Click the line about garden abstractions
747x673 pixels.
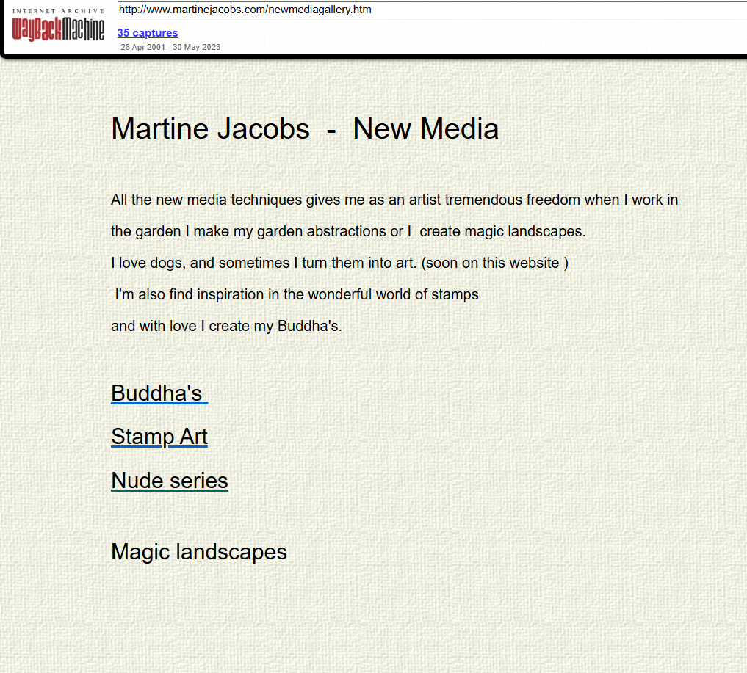pos(347,231)
